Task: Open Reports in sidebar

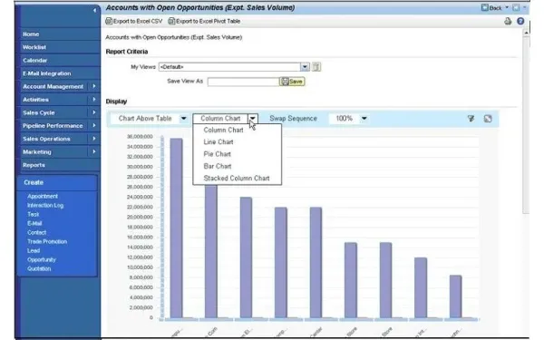Action: point(34,165)
